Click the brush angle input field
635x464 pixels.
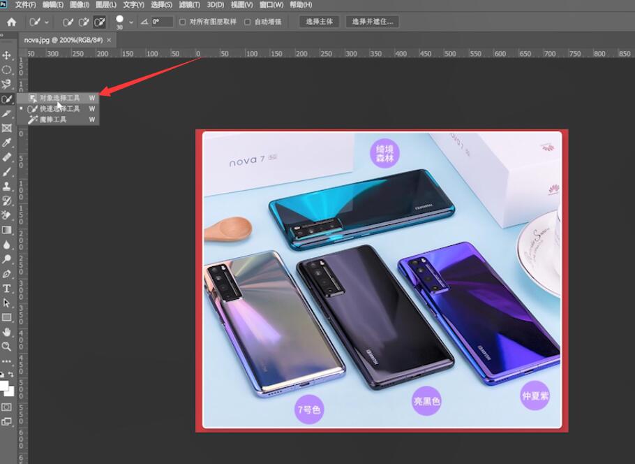pos(162,22)
